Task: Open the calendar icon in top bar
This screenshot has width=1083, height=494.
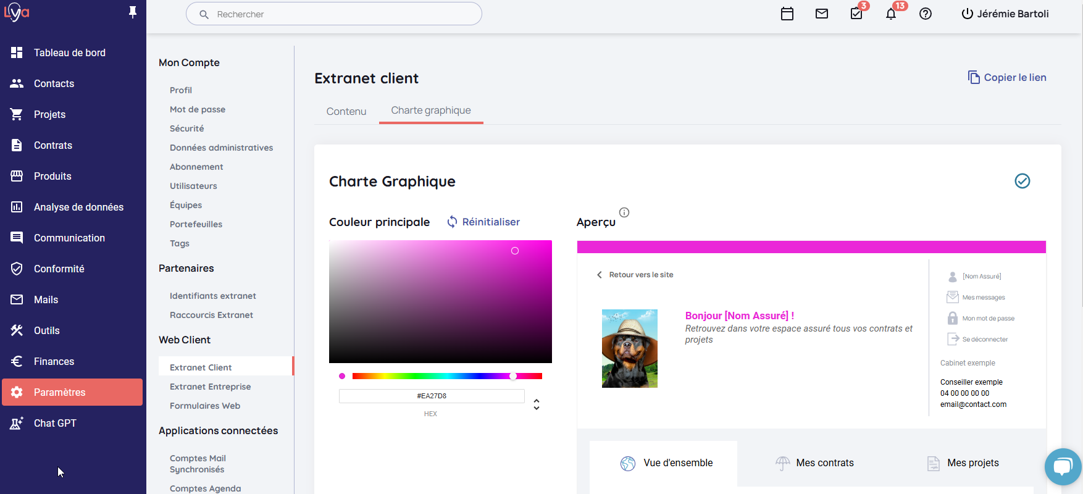Action: tap(787, 14)
